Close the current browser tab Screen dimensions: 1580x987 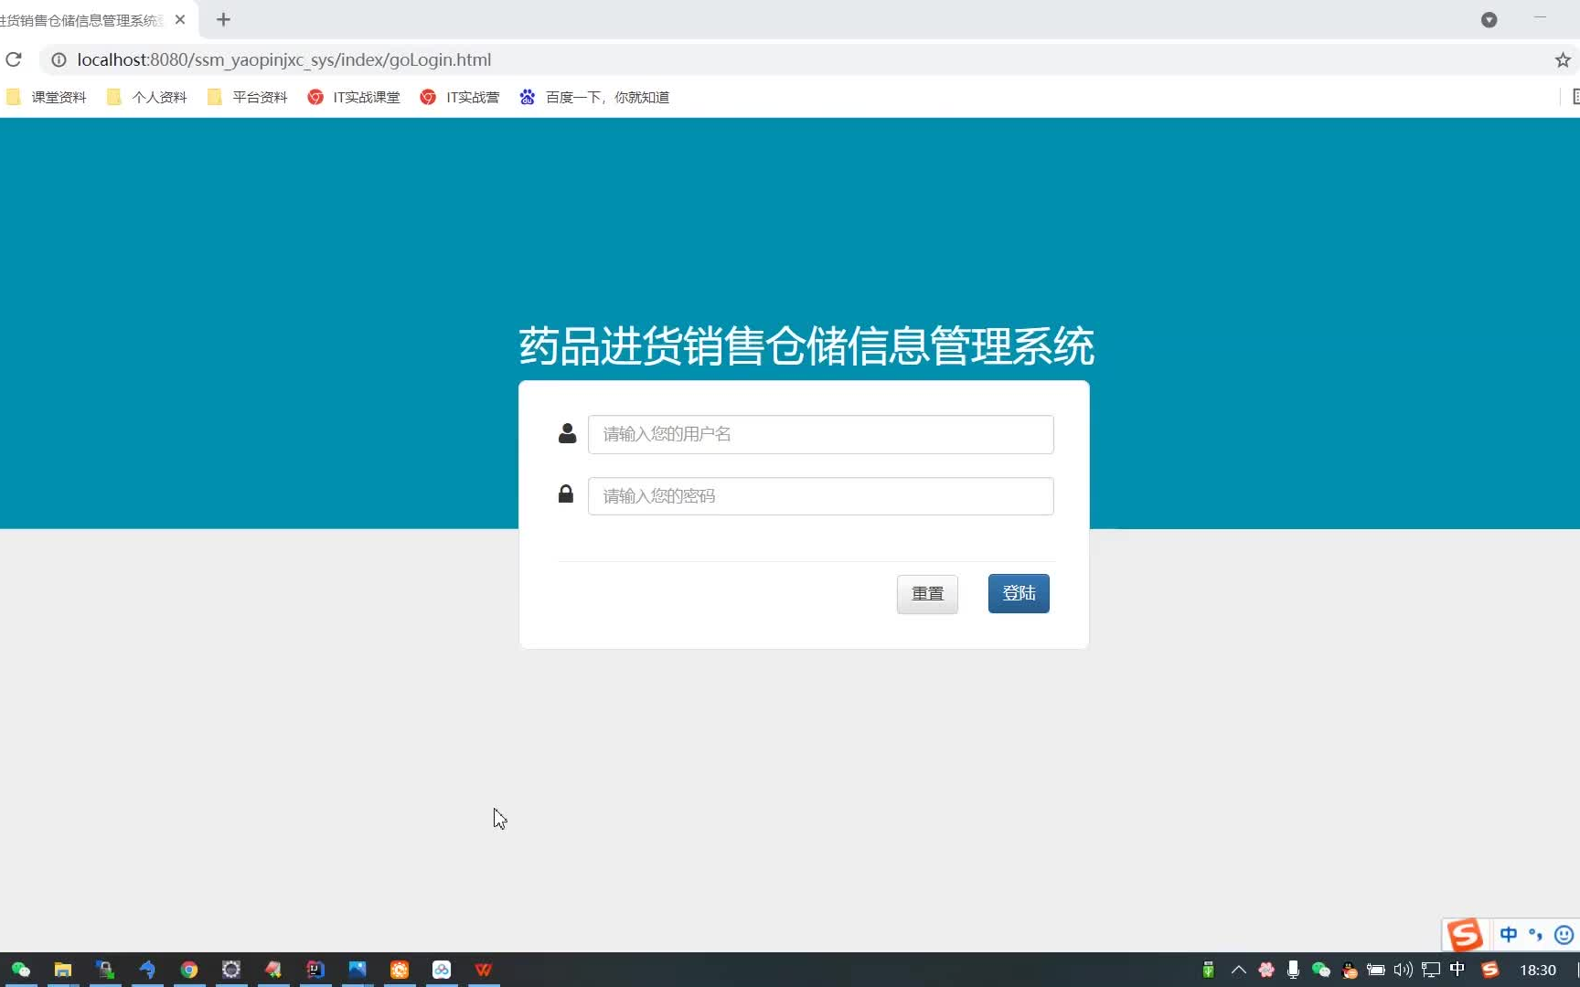coord(180,19)
